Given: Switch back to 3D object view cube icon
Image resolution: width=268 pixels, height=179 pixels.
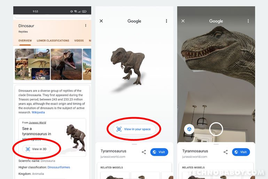Looking at the screenshot, I should (189, 129).
